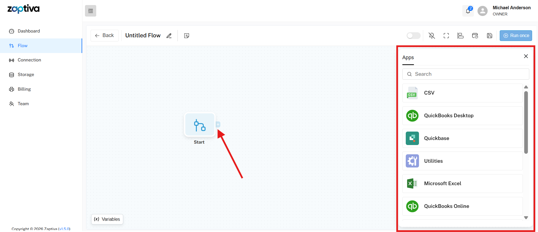Click the Run once button
Viewport: 538px width, 232px height.
coord(516,36)
